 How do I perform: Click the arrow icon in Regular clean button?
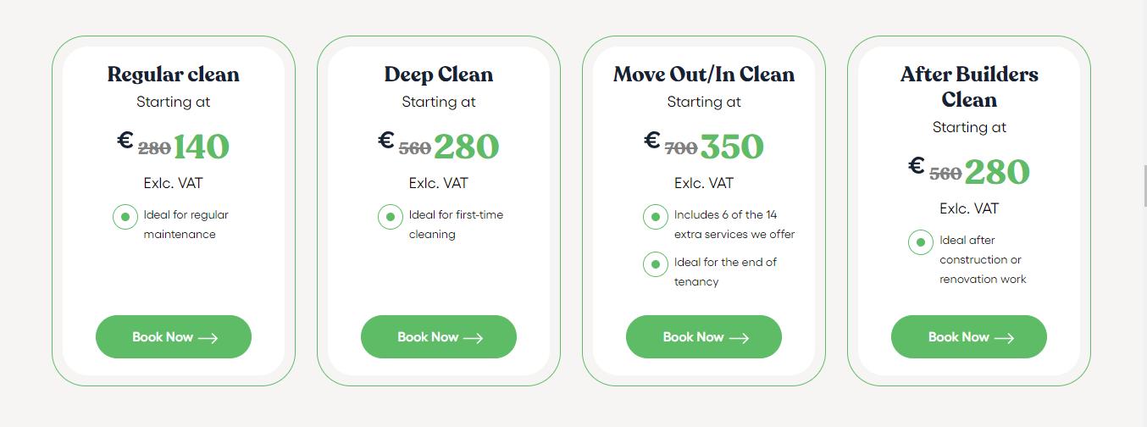click(x=208, y=338)
